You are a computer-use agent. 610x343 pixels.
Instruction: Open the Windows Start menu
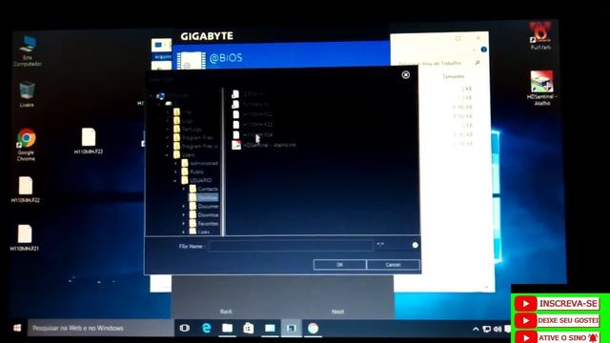(x=17, y=328)
